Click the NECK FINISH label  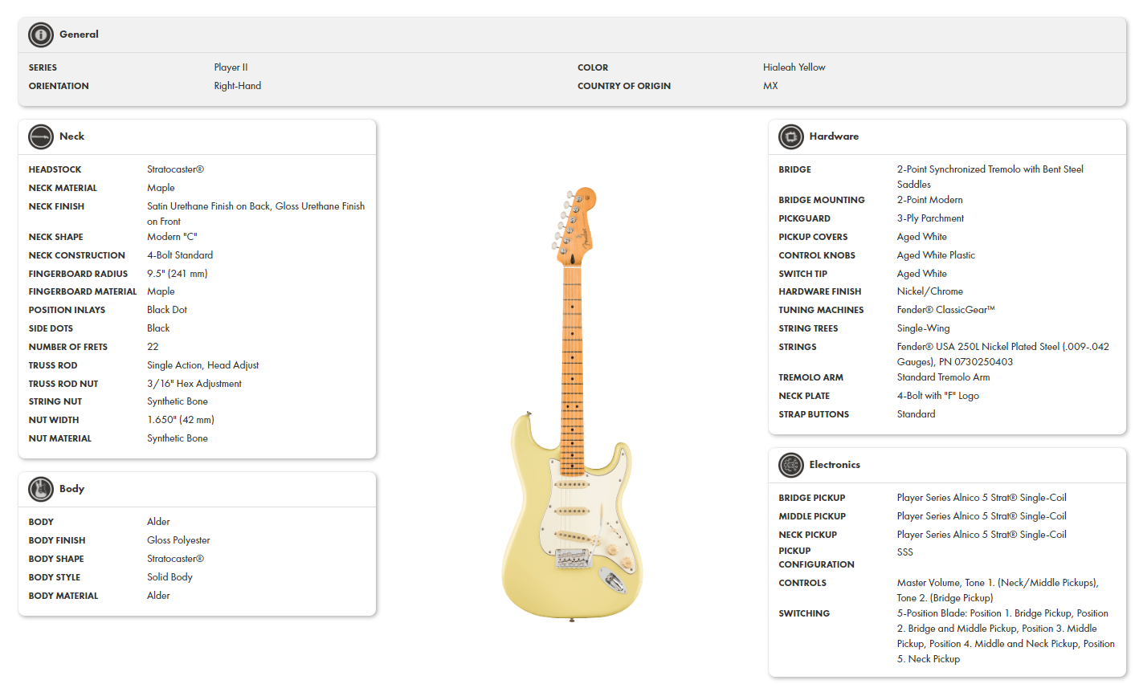[56, 206]
